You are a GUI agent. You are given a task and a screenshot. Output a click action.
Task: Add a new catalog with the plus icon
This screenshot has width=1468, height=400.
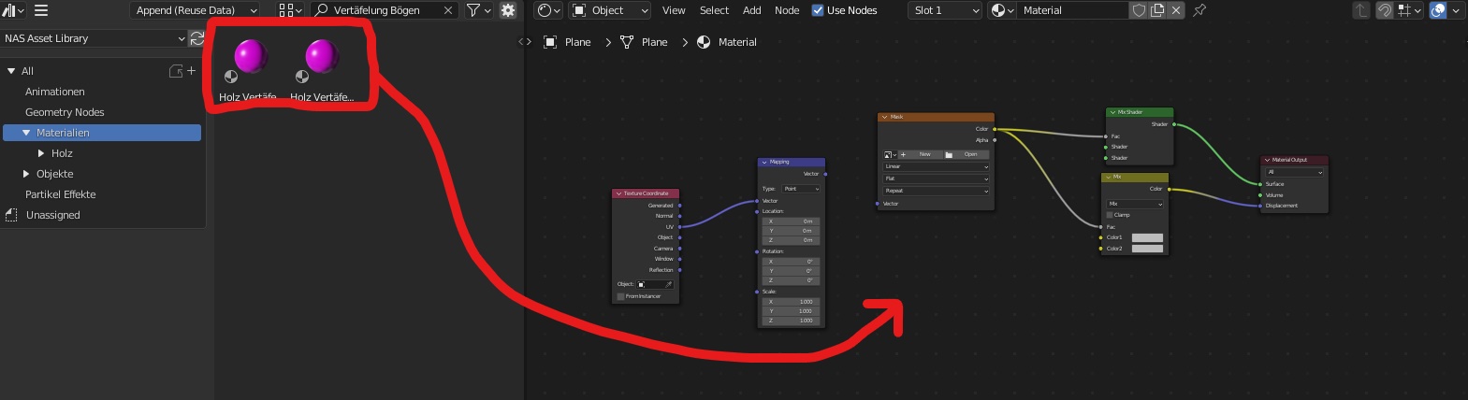191,71
